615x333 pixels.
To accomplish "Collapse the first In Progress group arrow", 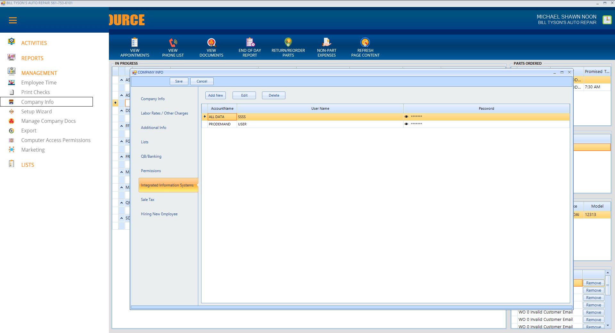I will [x=122, y=80].
